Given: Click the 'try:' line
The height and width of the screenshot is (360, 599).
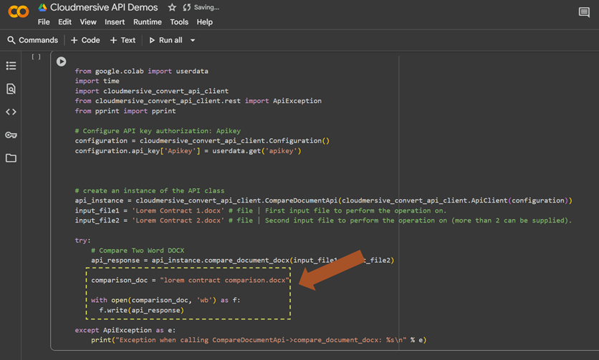Looking at the screenshot, I should click(83, 240).
